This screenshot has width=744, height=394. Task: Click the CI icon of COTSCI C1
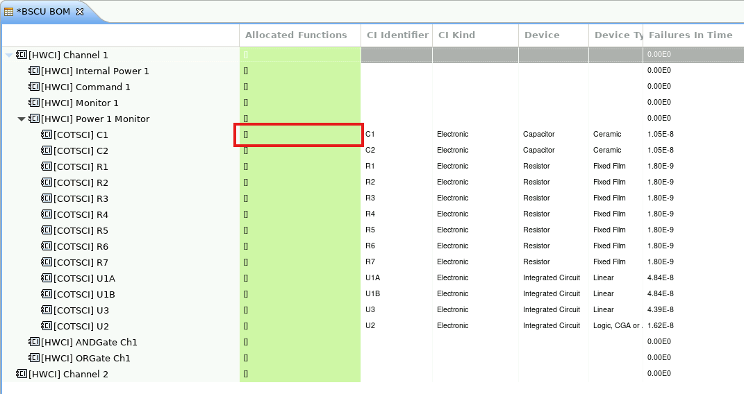point(47,135)
